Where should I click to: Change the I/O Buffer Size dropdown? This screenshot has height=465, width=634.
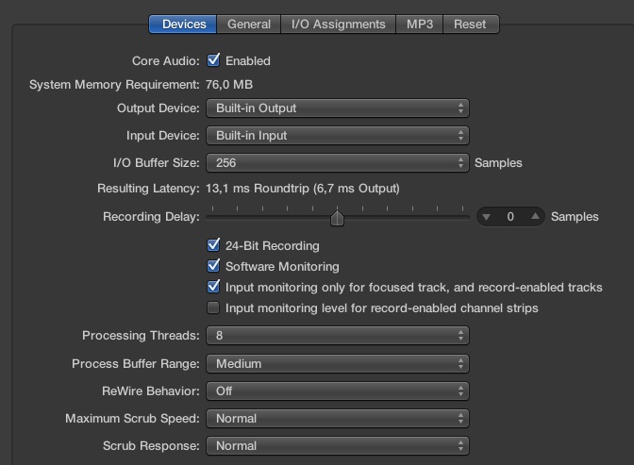click(x=337, y=163)
